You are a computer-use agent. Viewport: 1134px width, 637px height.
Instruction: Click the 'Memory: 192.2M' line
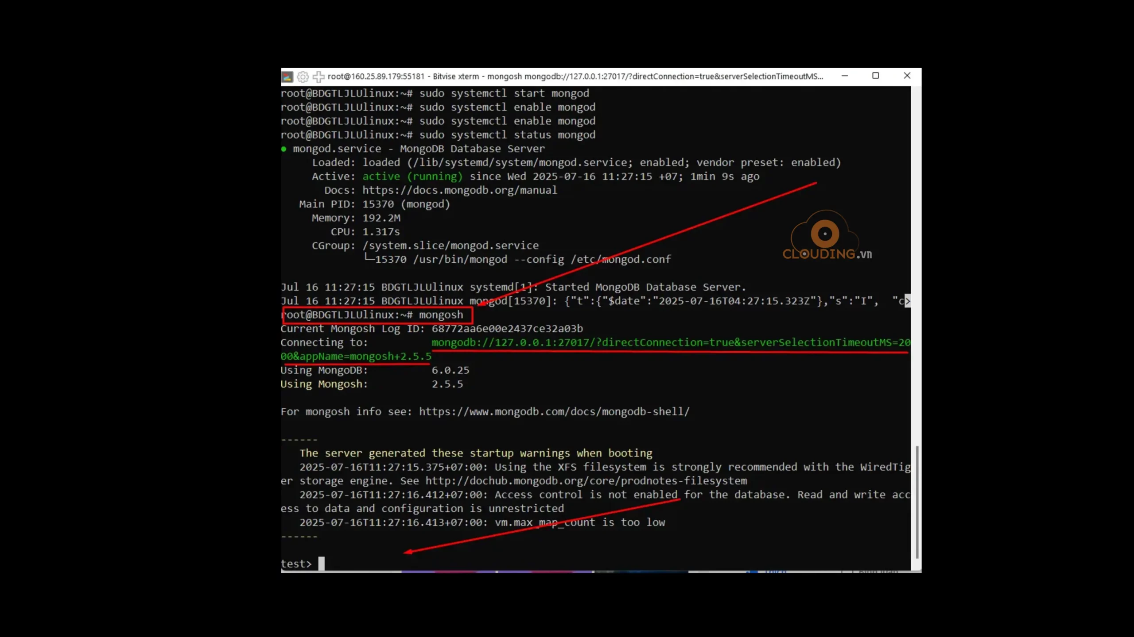[x=356, y=218]
